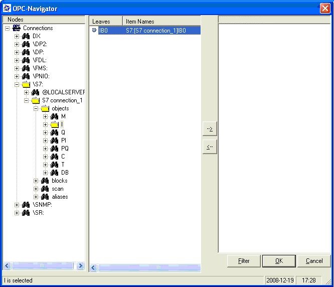Expand the DB node

tap(45, 173)
